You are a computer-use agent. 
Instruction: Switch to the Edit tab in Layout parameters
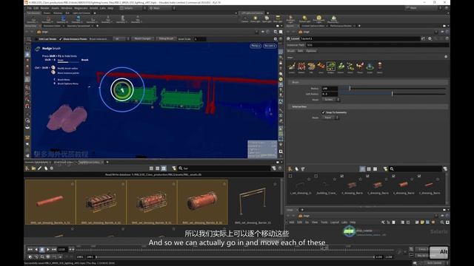[x=300, y=51]
